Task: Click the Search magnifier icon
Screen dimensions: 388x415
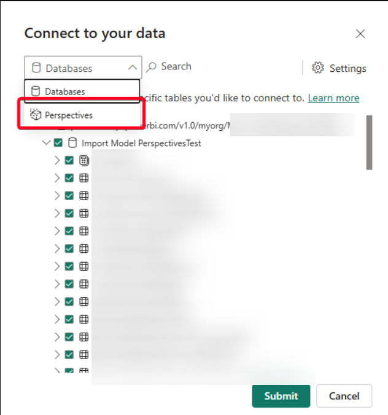Action: click(152, 67)
